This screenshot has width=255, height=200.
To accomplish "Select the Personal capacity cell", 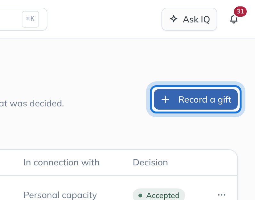I will 60,195.
